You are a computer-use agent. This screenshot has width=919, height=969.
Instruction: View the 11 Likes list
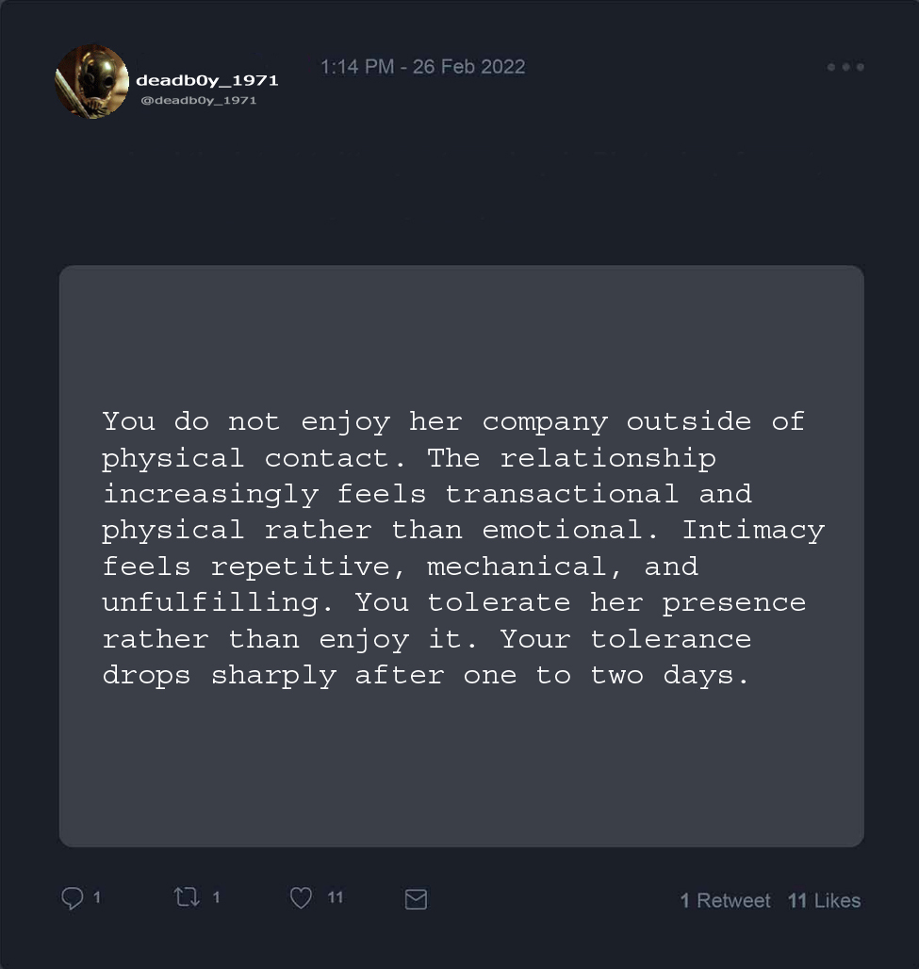(824, 900)
